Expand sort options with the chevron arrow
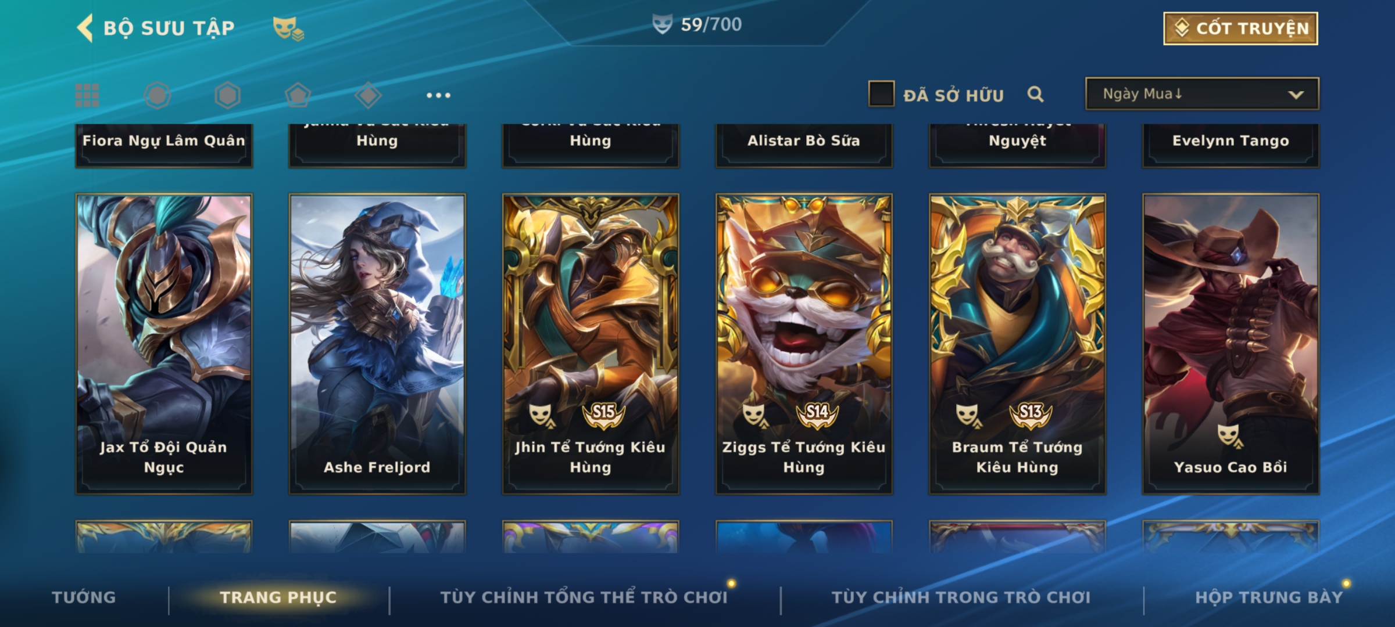The height and width of the screenshot is (627, 1395). tap(1296, 95)
